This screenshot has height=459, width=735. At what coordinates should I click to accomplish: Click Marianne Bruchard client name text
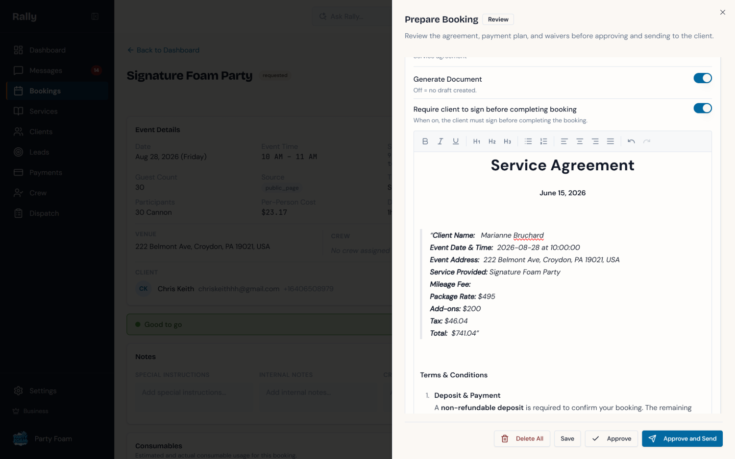point(512,235)
